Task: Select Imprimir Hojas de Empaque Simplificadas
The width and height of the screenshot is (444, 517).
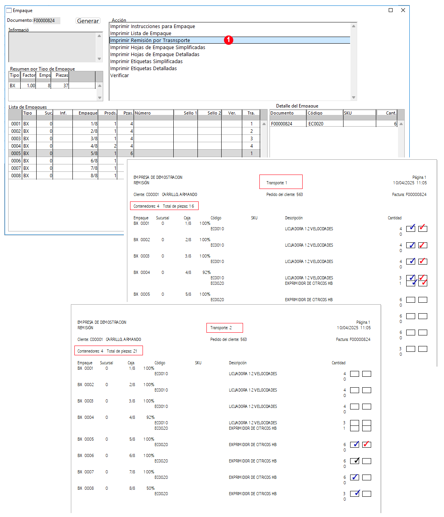Action: pyautogui.click(x=230, y=48)
